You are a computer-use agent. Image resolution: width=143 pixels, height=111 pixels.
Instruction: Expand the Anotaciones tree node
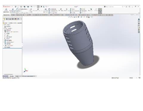click(x=4, y=28)
